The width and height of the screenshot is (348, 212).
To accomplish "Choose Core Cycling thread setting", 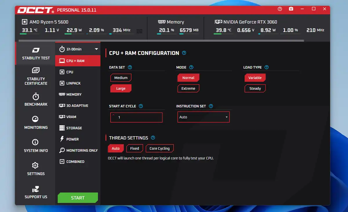I will [x=159, y=148].
